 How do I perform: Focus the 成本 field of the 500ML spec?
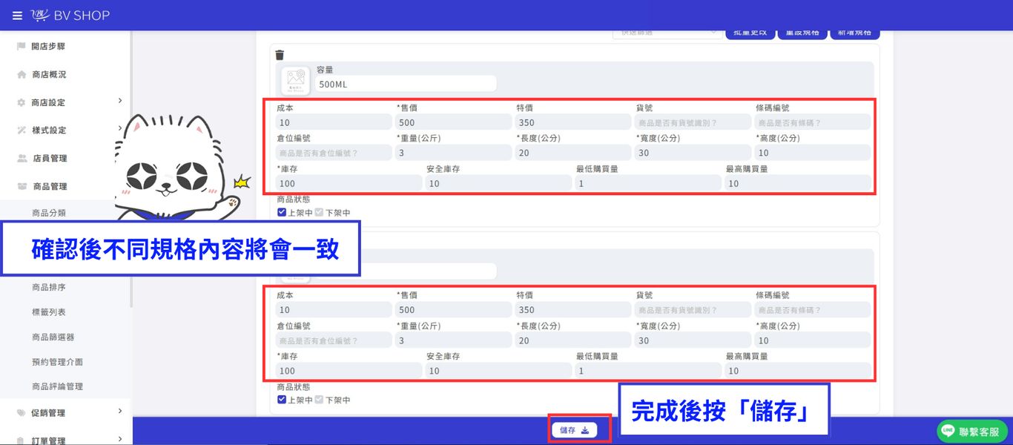334,122
